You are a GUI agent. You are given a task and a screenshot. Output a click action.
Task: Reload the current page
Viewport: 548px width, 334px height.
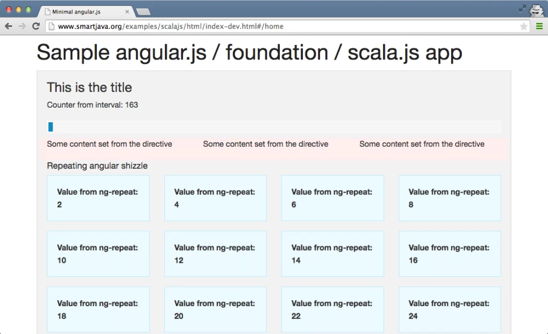(35, 26)
